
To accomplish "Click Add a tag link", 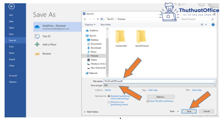I will [153, 90].
